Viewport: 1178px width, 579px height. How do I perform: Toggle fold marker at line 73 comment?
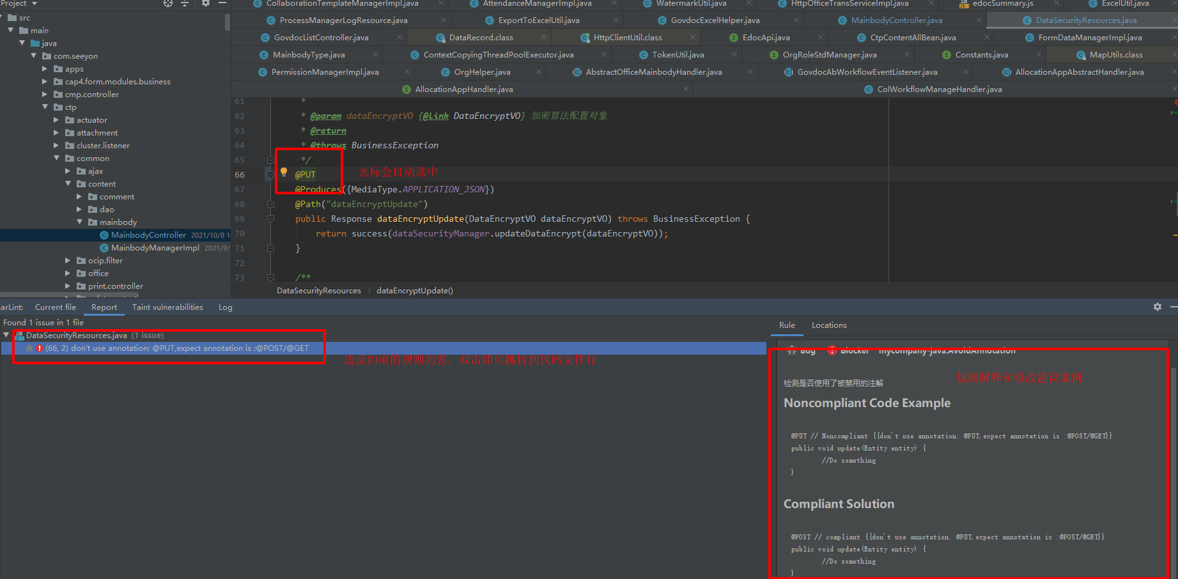(x=270, y=277)
